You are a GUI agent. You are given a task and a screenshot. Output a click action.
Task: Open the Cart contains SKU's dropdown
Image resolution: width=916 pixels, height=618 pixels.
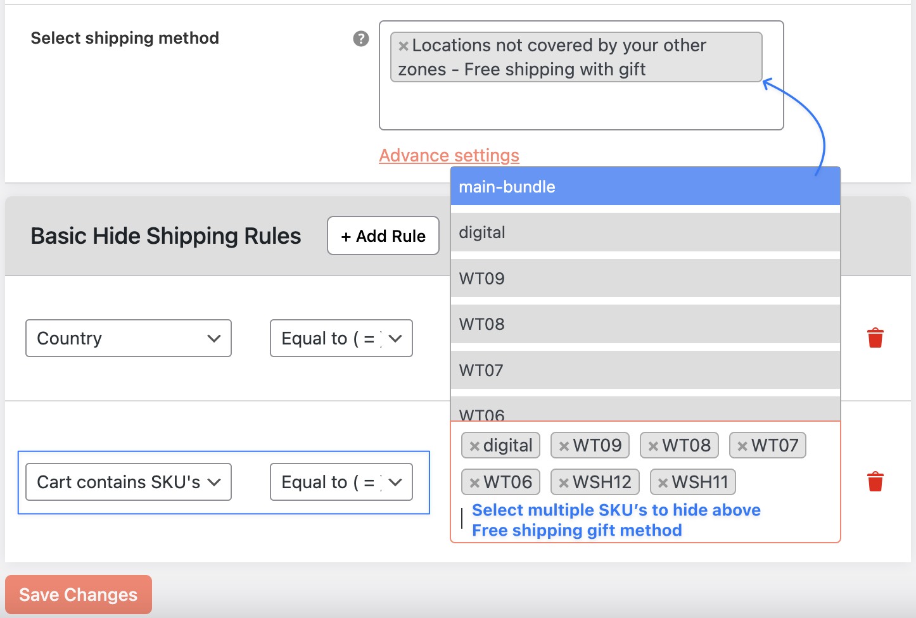(127, 482)
